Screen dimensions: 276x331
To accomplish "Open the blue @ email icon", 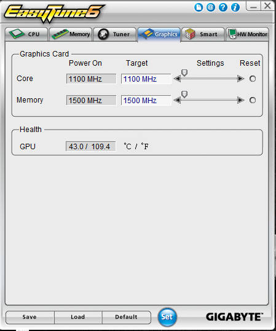I will click(211, 7).
